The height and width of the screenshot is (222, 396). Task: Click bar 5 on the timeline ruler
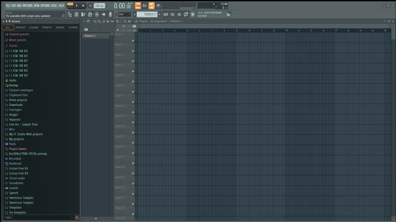[x=187, y=30]
